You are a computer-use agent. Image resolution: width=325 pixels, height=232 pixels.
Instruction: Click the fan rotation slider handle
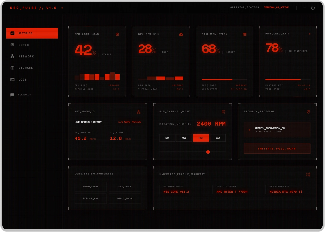[x=208, y=152]
